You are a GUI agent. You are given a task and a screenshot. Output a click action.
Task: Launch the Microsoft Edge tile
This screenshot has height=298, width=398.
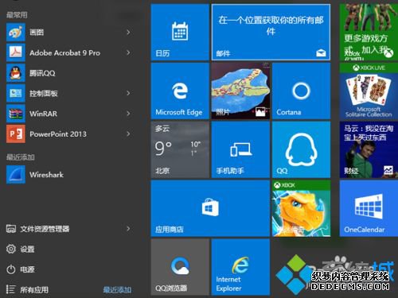point(180,91)
